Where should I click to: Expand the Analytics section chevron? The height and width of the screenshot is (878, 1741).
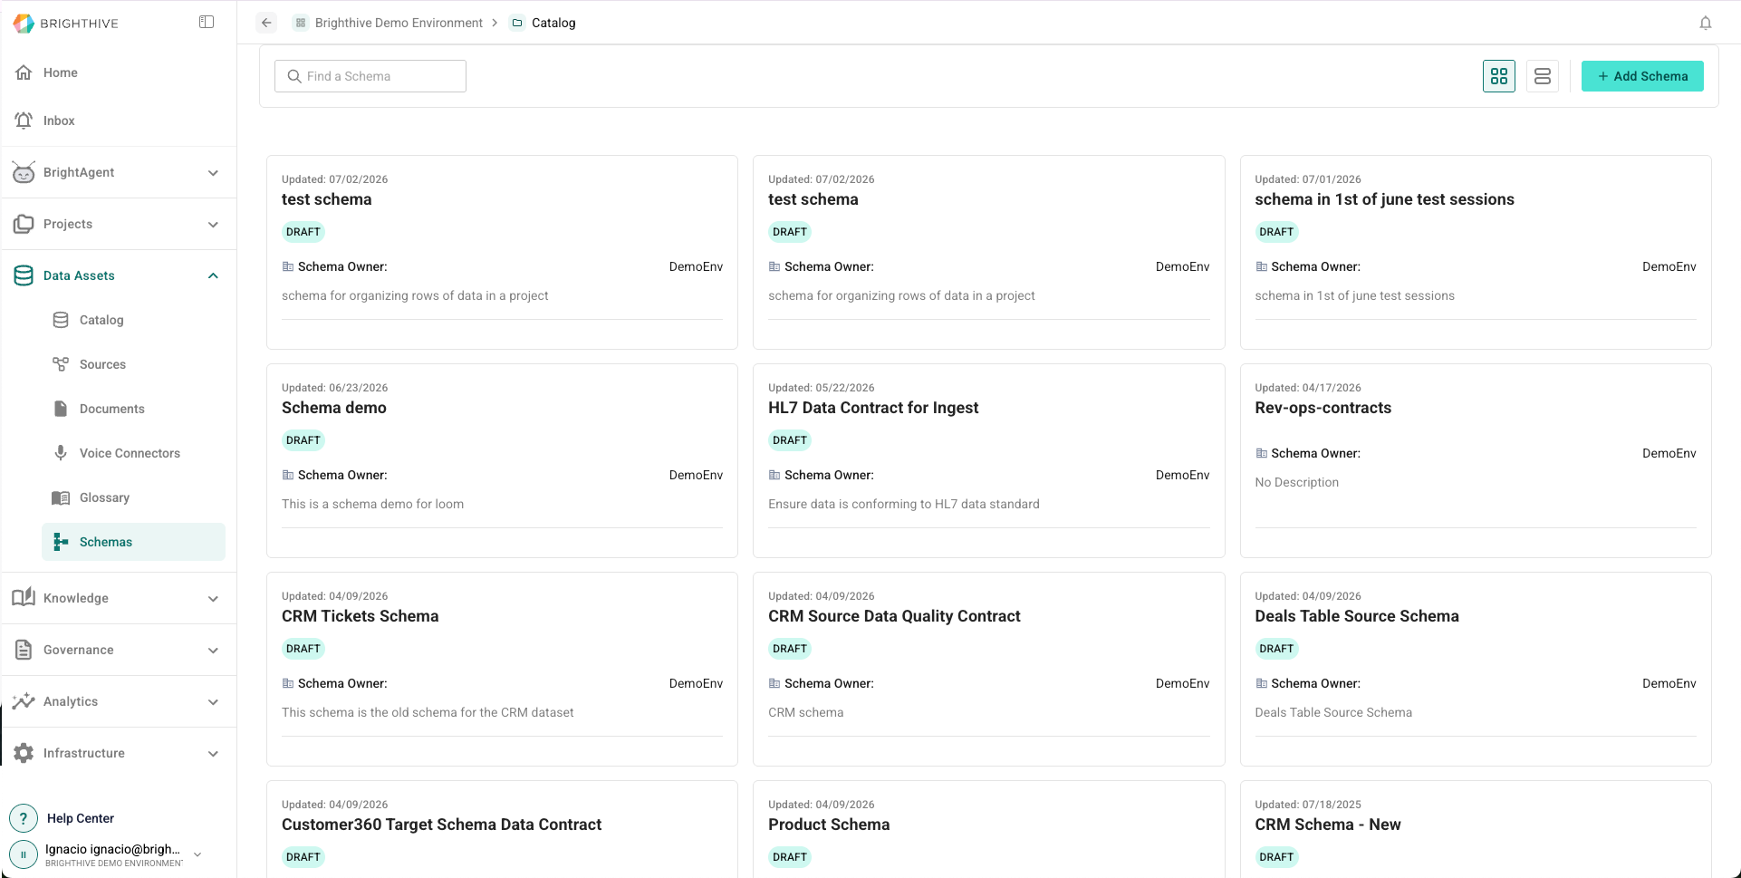tap(213, 701)
